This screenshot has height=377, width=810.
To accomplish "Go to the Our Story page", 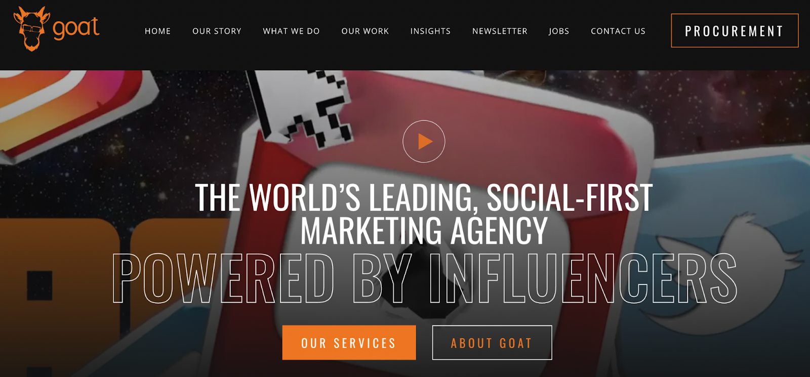I will click(217, 31).
